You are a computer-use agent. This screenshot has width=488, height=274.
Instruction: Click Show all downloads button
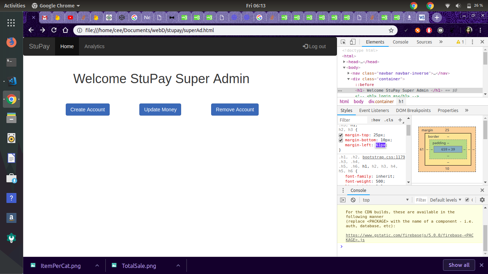(459, 265)
